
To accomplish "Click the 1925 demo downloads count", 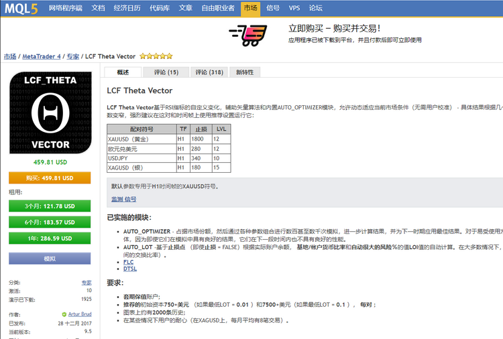I will (87, 299).
